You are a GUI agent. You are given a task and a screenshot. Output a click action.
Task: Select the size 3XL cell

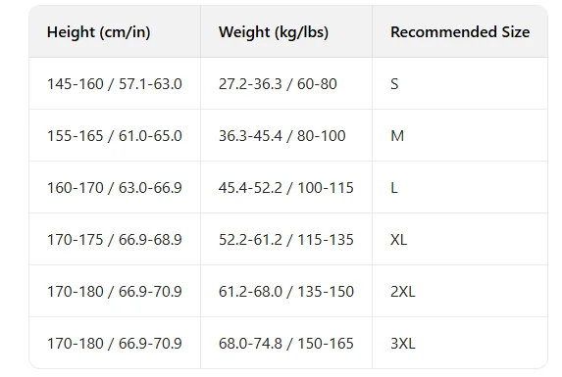pos(460,343)
